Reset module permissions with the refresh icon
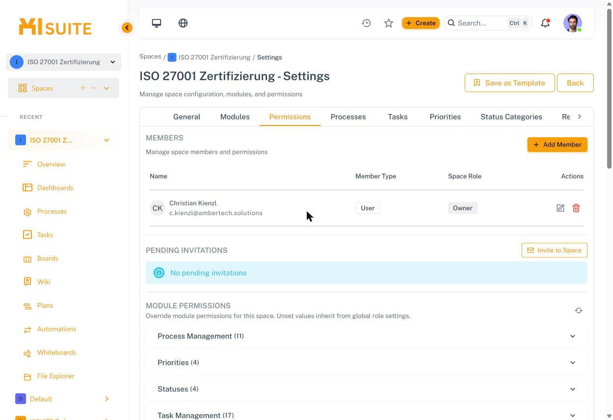 pyautogui.click(x=579, y=310)
